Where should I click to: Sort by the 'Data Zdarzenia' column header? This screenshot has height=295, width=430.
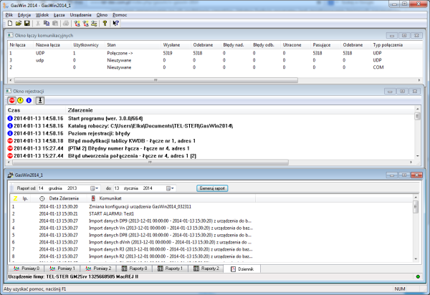tap(63, 198)
